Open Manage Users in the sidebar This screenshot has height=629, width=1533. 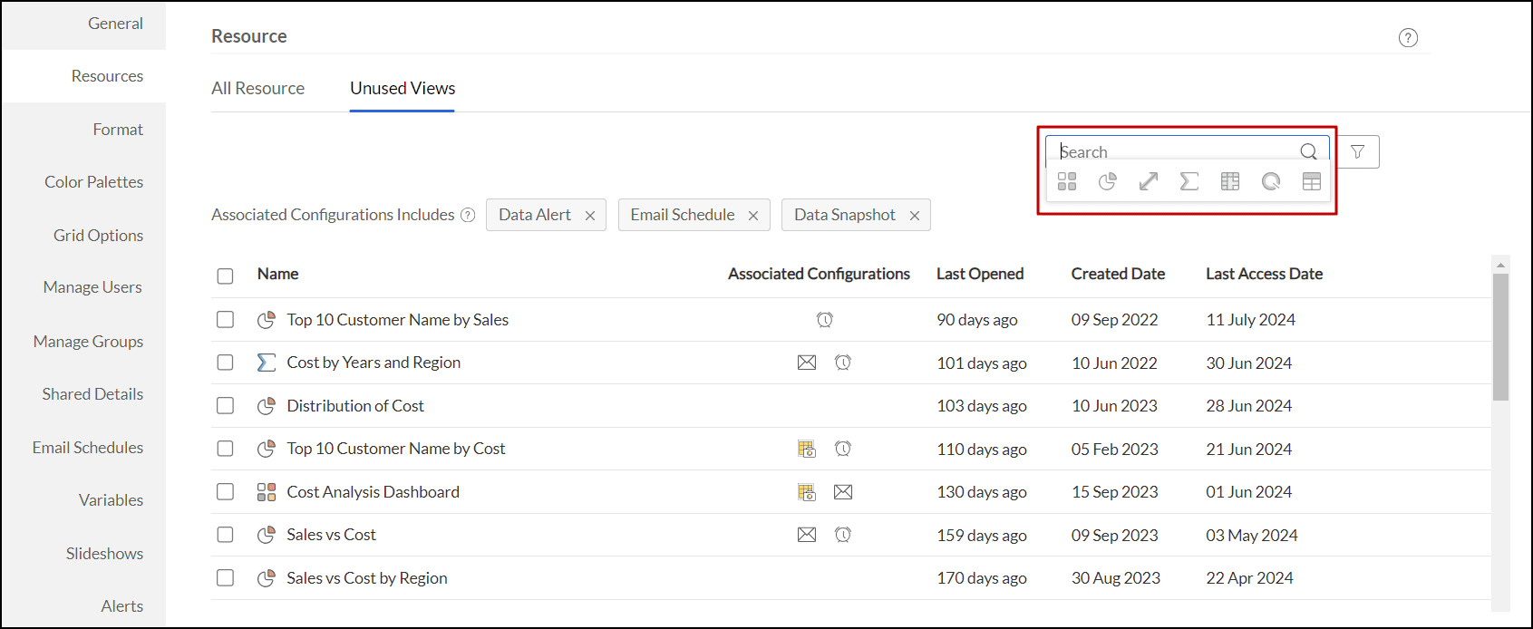92,287
